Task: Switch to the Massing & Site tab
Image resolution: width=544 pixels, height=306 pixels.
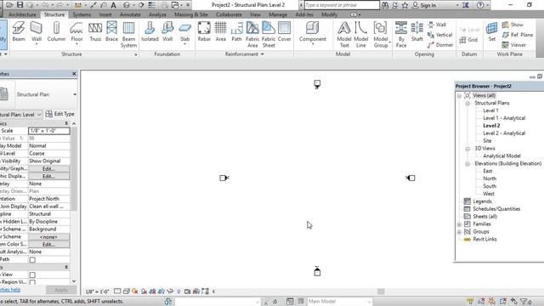Action: pos(190,14)
